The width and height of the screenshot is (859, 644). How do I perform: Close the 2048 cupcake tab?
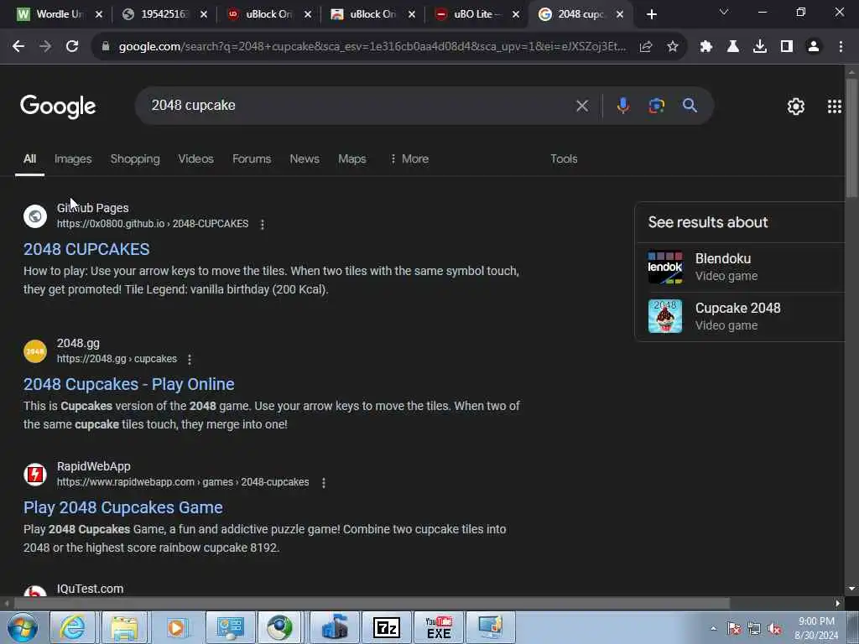[620, 14]
